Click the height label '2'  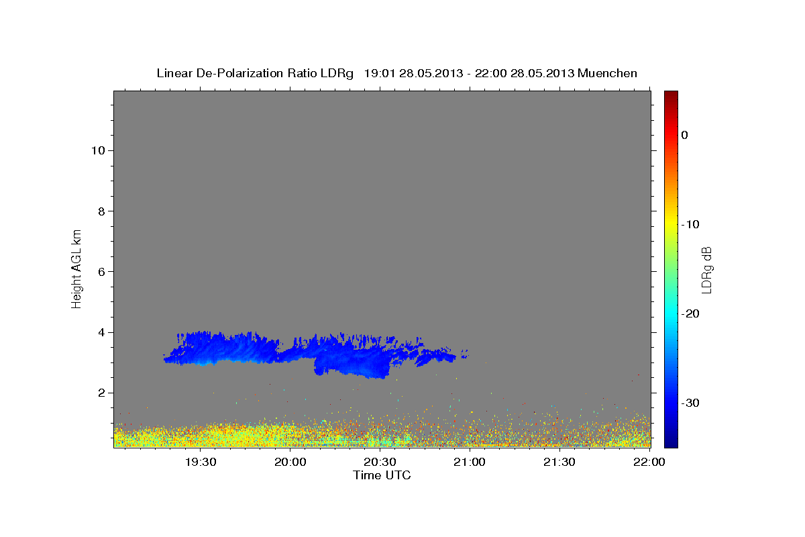tap(101, 393)
